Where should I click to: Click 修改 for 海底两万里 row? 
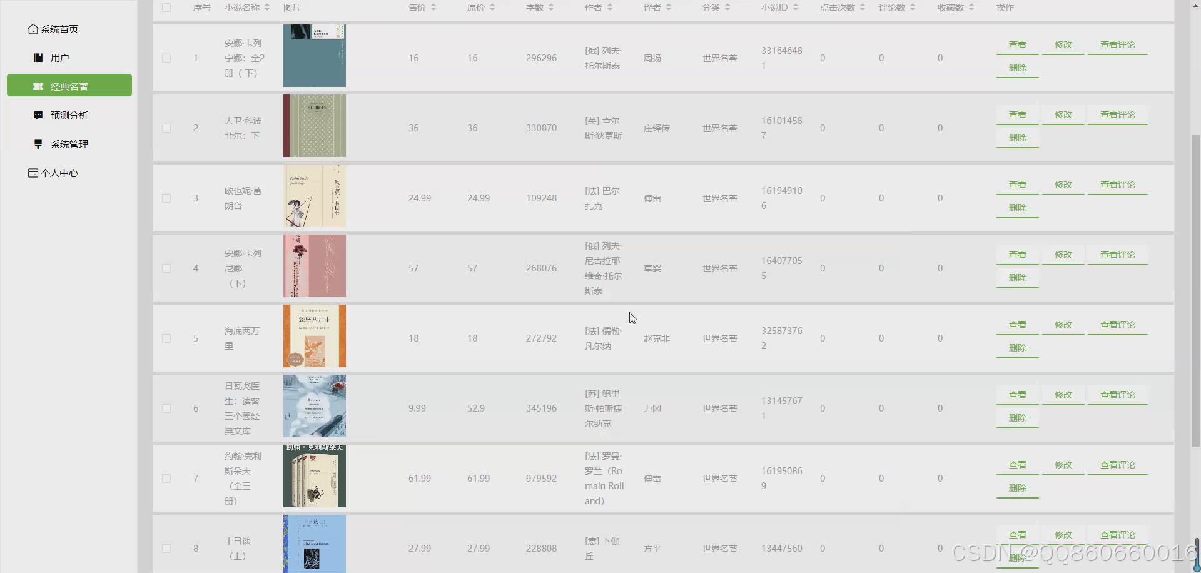pyautogui.click(x=1063, y=325)
